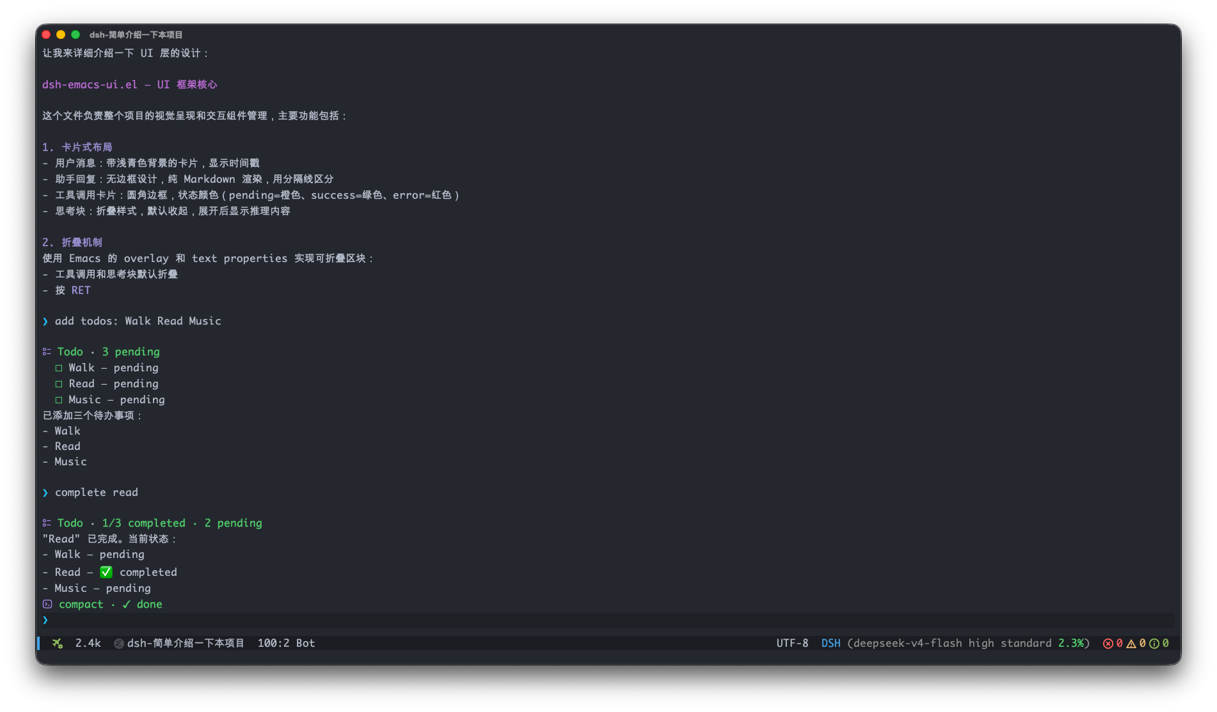Click the buffer name 'dsh-简单介绍一下本项目' in modeline

click(186, 643)
